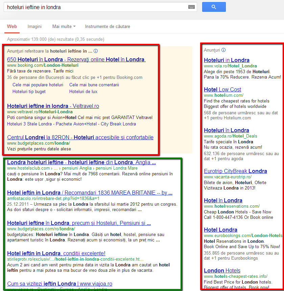Click info icon beside 'Anunțuri referitoare la hoteluri ieftine'

click(96, 51)
